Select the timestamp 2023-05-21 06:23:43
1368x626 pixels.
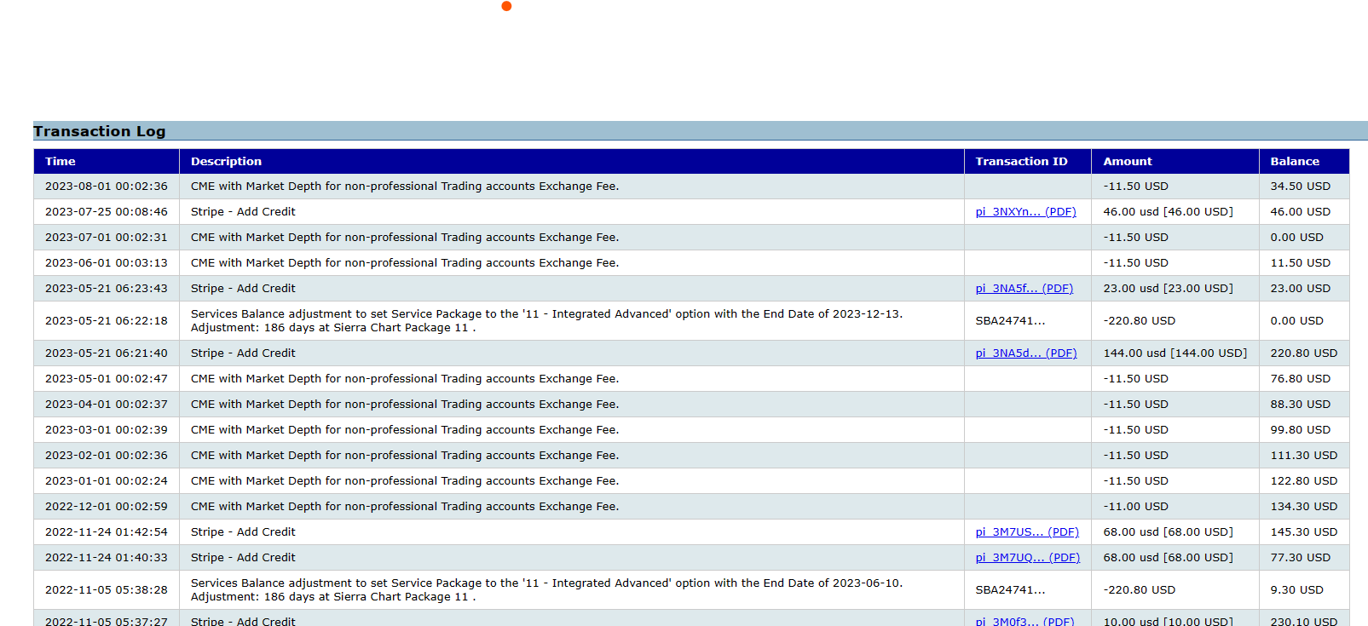coord(107,289)
